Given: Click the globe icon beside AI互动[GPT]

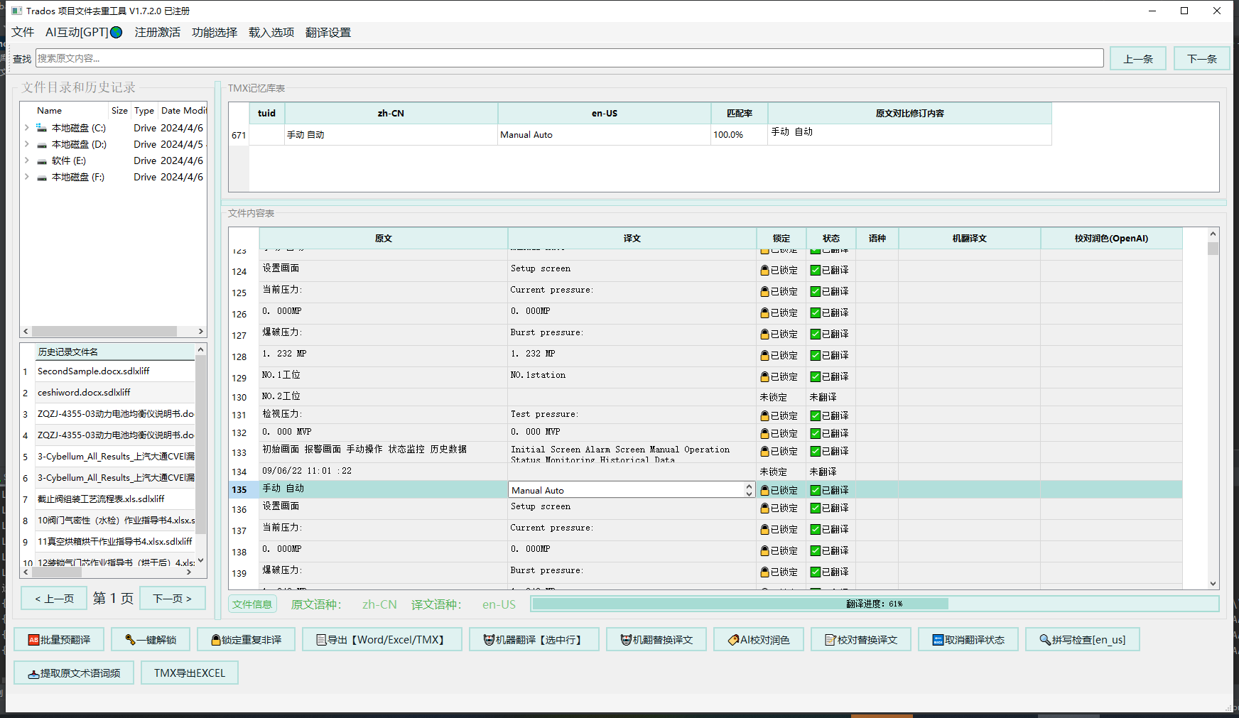Looking at the screenshot, I should 117,32.
